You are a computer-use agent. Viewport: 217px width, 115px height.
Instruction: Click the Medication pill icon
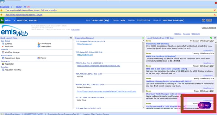coord(3,46)
